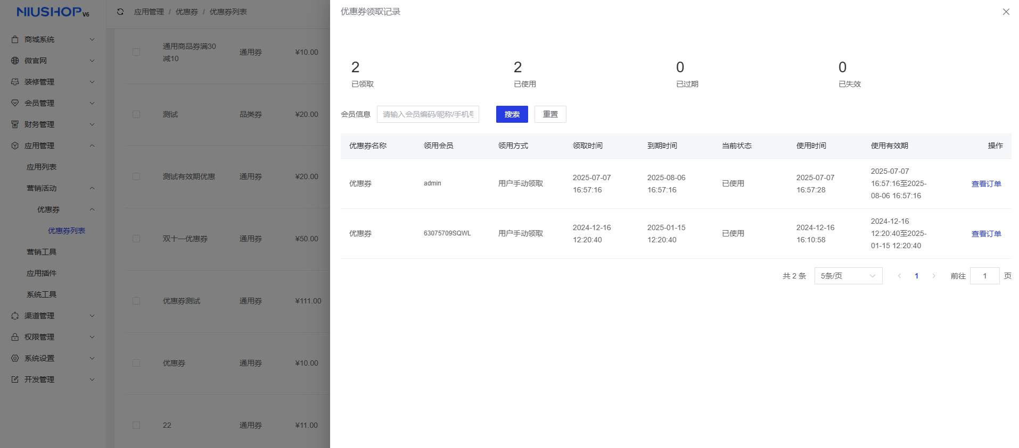Image resolution: width=1019 pixels, height=448 pixels.
Task: Focus the 会员信息 search input field
Action: point(428,114)
